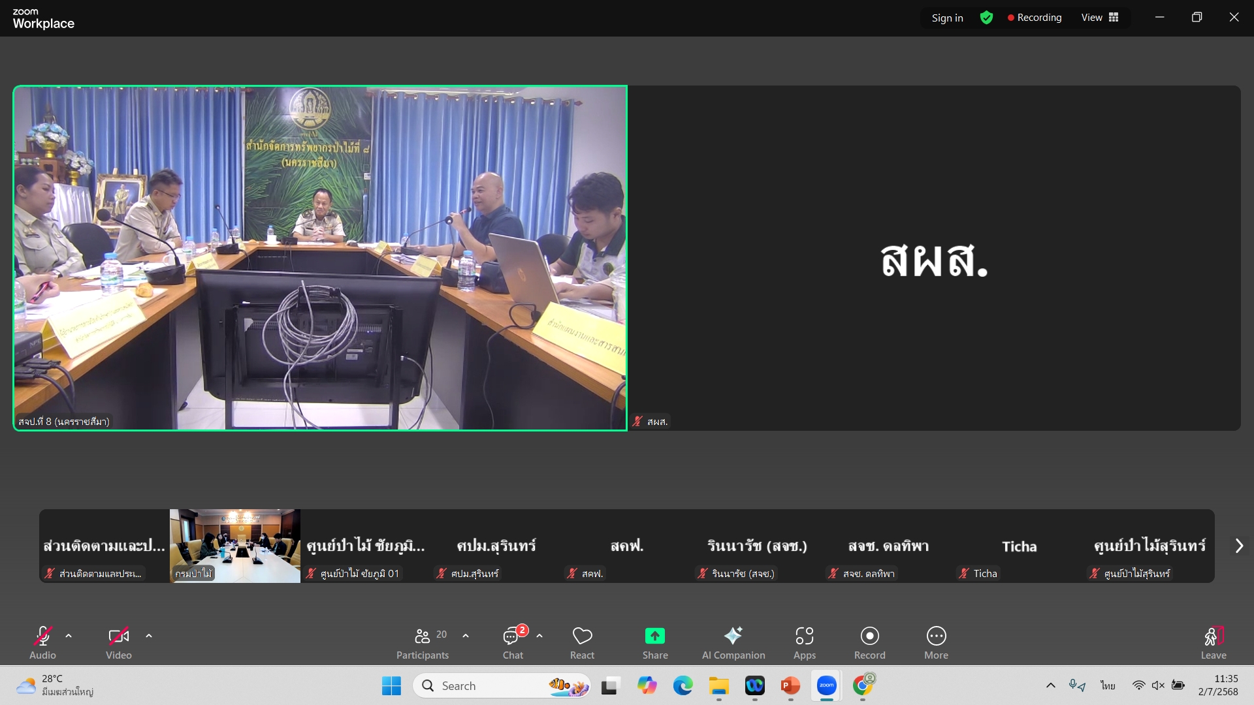Screen dimensions: 1254x705
Task: Click the Zoom Workplace logo
Action: (43, 19)
